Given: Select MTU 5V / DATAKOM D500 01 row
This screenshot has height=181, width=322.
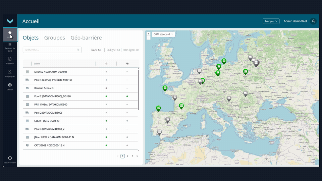Looking at the screenshot, I should (x=80, y=72).
